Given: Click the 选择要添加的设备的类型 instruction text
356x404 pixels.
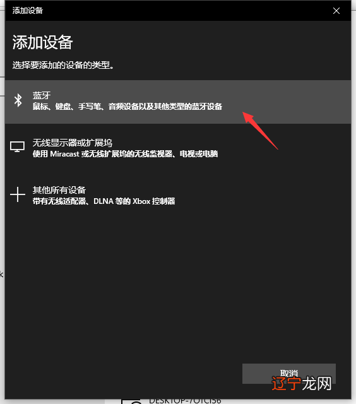Looking at the screenshot, I should click(63, 65).
